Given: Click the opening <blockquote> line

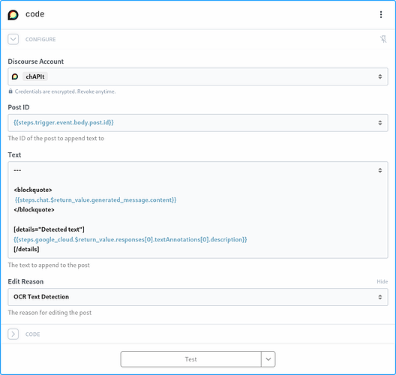Looking at the screenshot, I should [x=33, y=190].
